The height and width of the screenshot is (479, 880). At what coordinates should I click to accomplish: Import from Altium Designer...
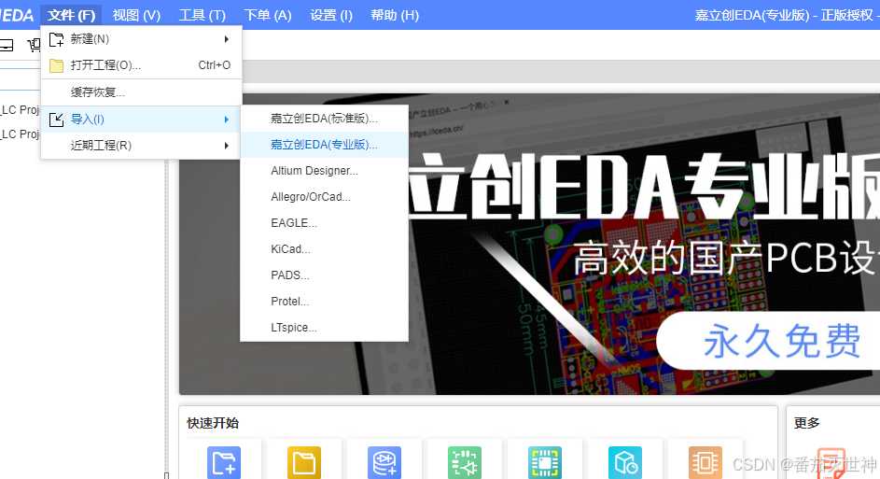point(324,171)
